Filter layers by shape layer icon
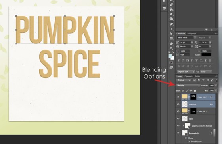222x144 pixels. click(208, 80)
